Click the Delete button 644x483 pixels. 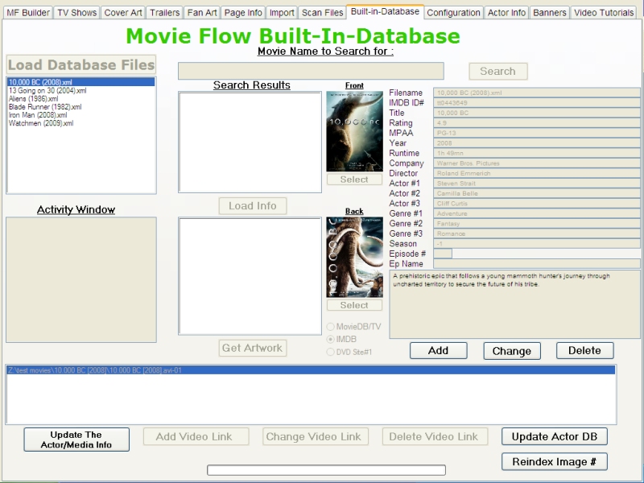(x=584, y=350)
